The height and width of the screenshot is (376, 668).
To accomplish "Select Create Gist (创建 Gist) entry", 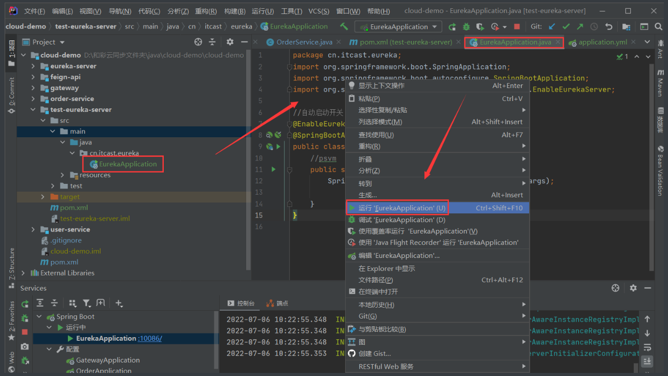I will 437,353.
